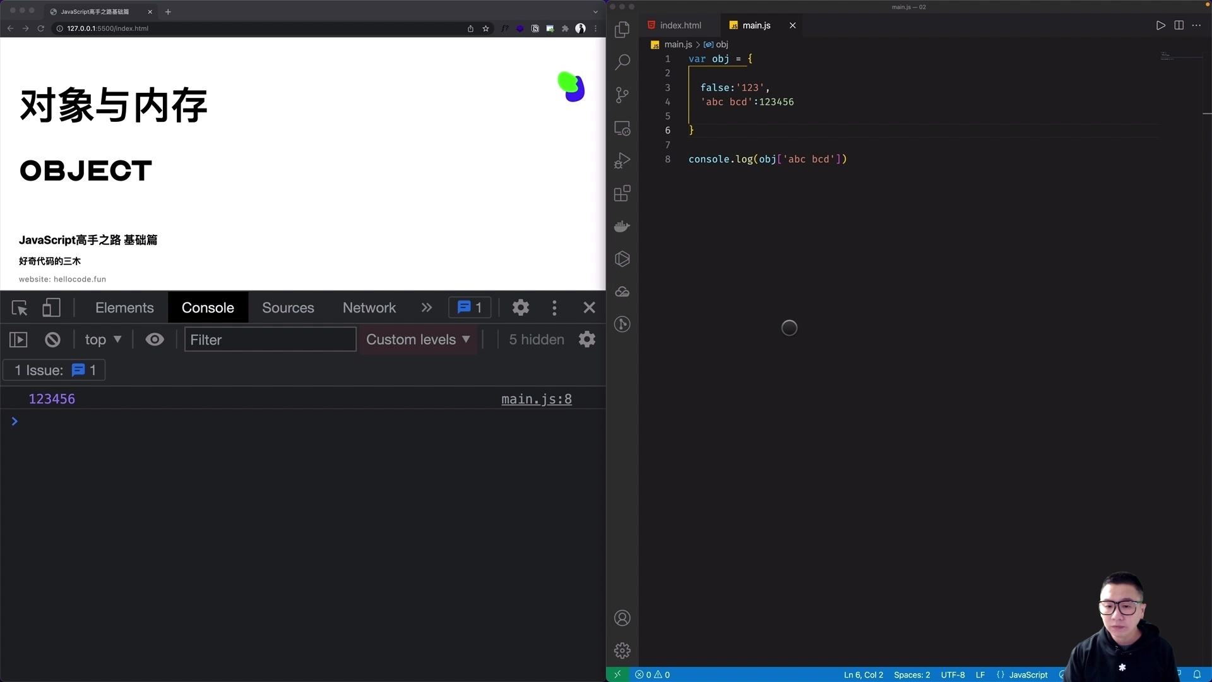Toggle the eye icon to create live expression
The height and width of the screenshot is (682, 1212).
click(x=154, y=339)
